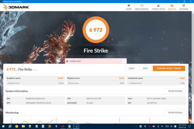Open the Bluetooth app in taskbar
Screen dimensions: 194x129
[56, 126]
